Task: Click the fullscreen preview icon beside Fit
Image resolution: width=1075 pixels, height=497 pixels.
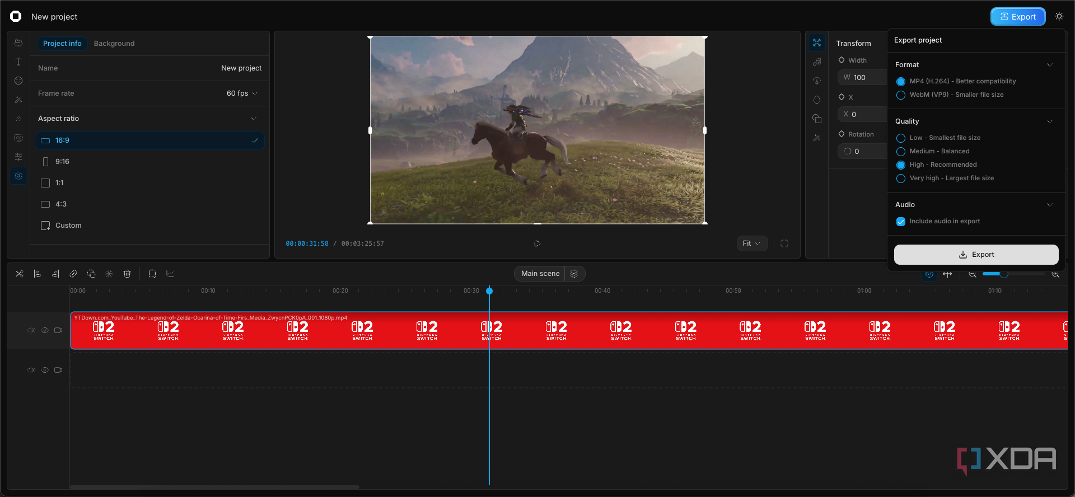Action: point(784,243)
